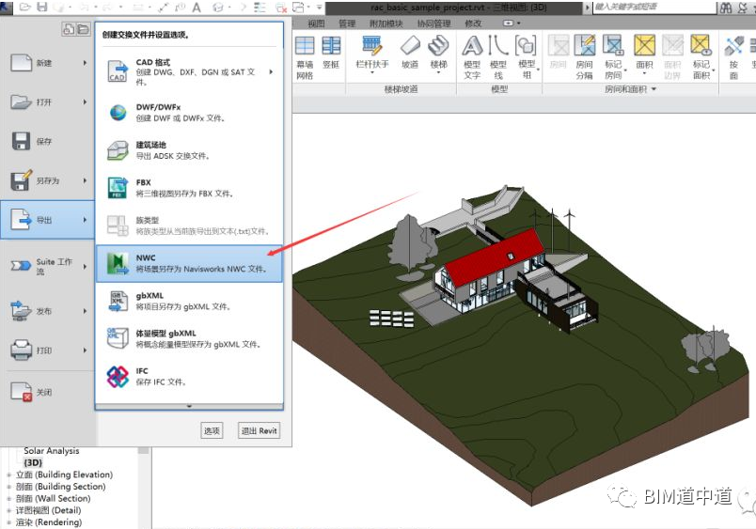
Task: Expand the 另存为 submenu arrow
Action: (85, 180)
